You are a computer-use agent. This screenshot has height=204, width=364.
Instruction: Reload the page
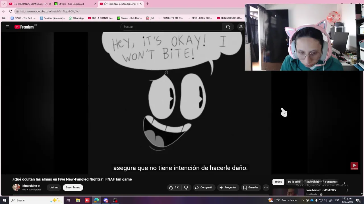[11, 11]
